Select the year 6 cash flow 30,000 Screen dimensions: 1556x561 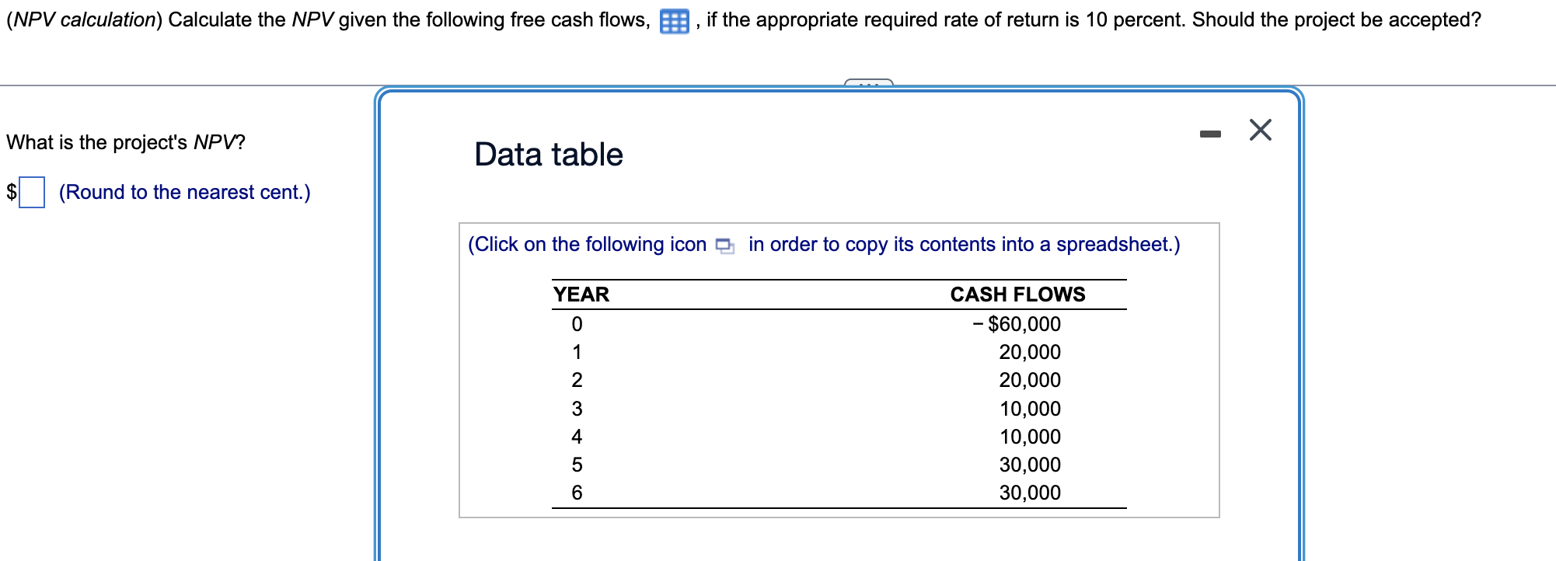(1030, 493)
